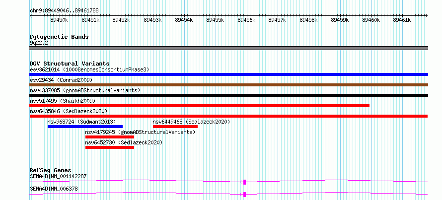The image size is (442, 200).
Task: Click the DGV Structural Variants track title
Action: pyautogui.click(x=70, y=64)
